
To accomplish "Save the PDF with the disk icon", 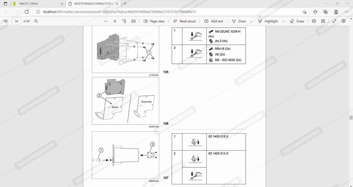I will pos(323,21).
